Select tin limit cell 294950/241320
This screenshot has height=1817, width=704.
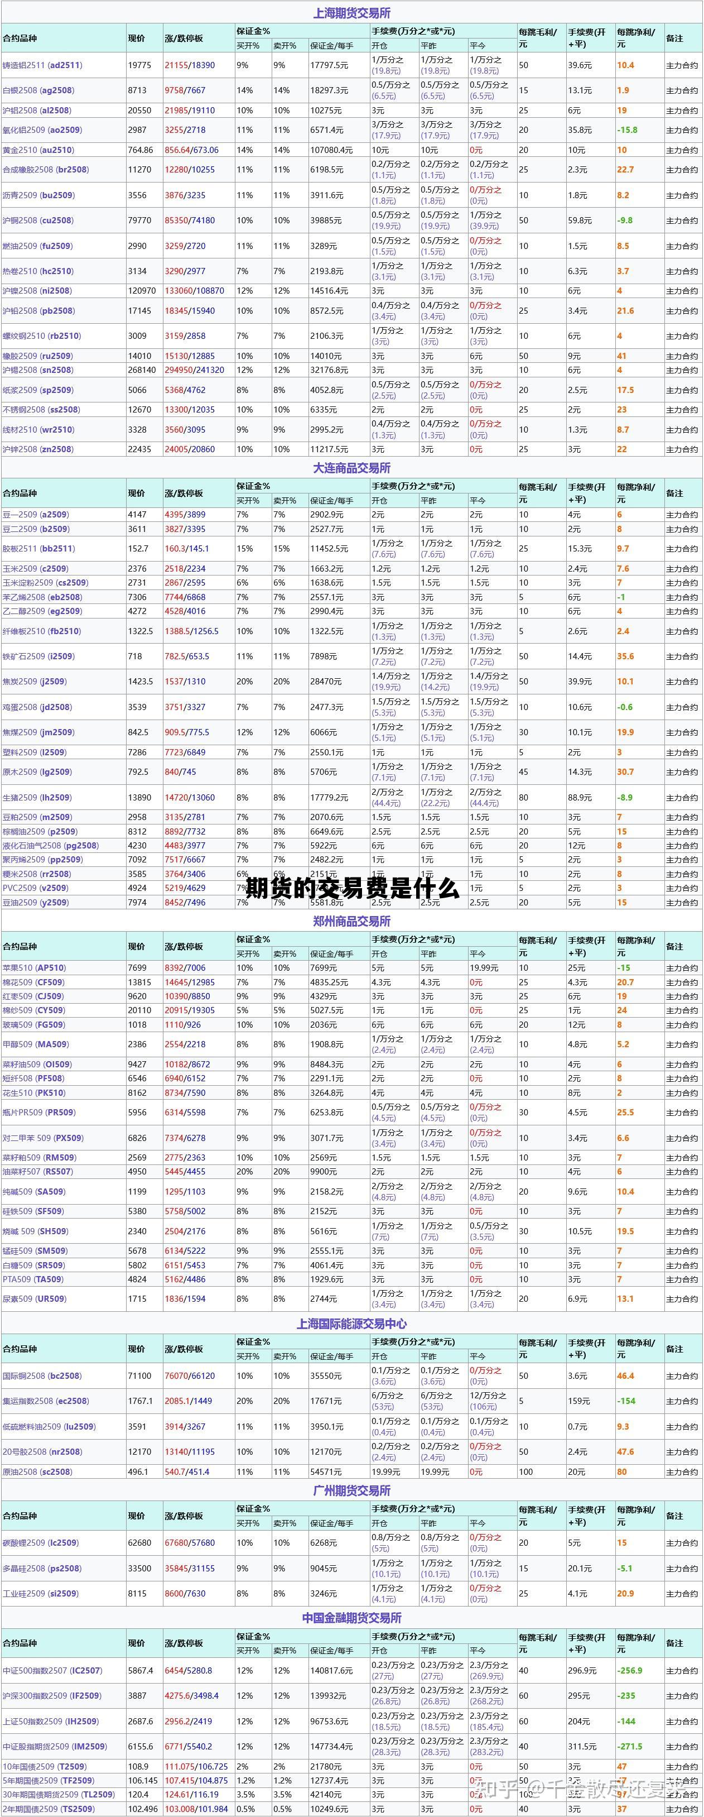195,370
